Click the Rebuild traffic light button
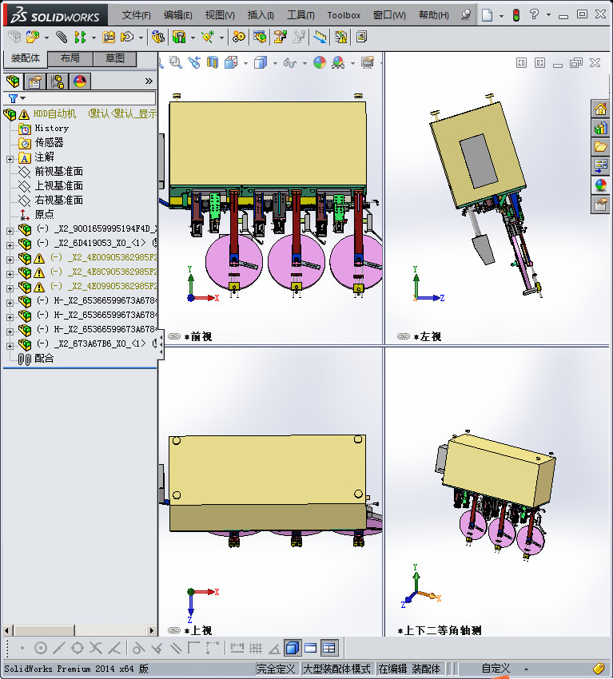The width and height of the screenshot is (613, 679). pos(516,15)
